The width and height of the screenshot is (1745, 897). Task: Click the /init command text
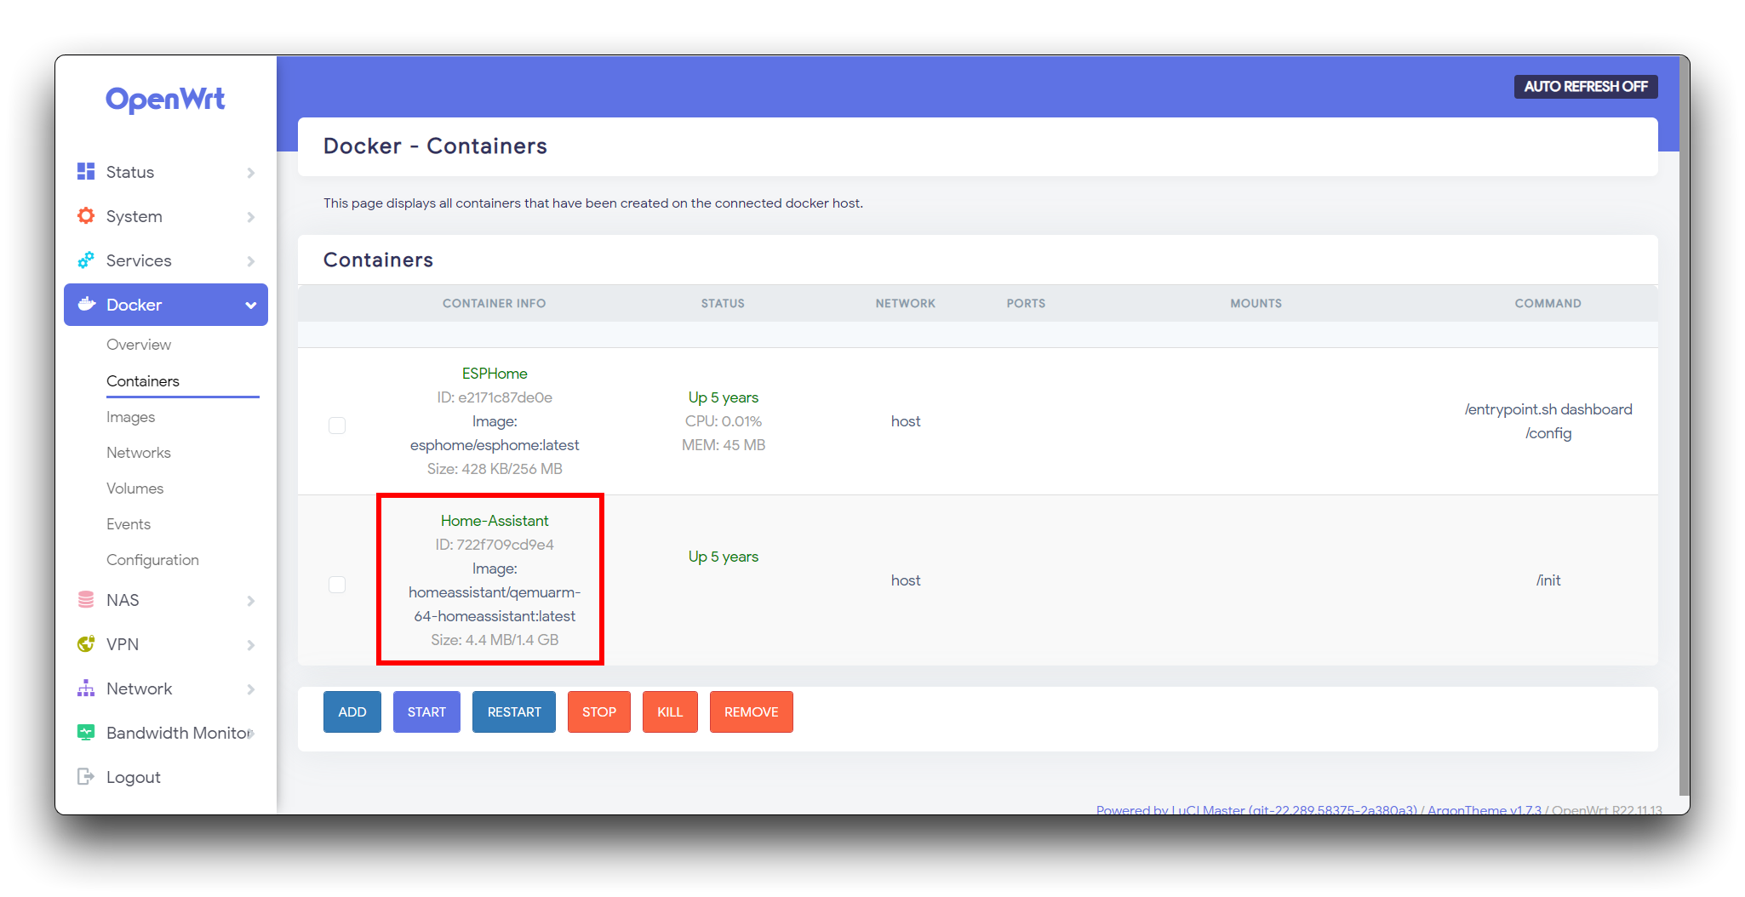pyautogui.click(x=1548, y=580)
